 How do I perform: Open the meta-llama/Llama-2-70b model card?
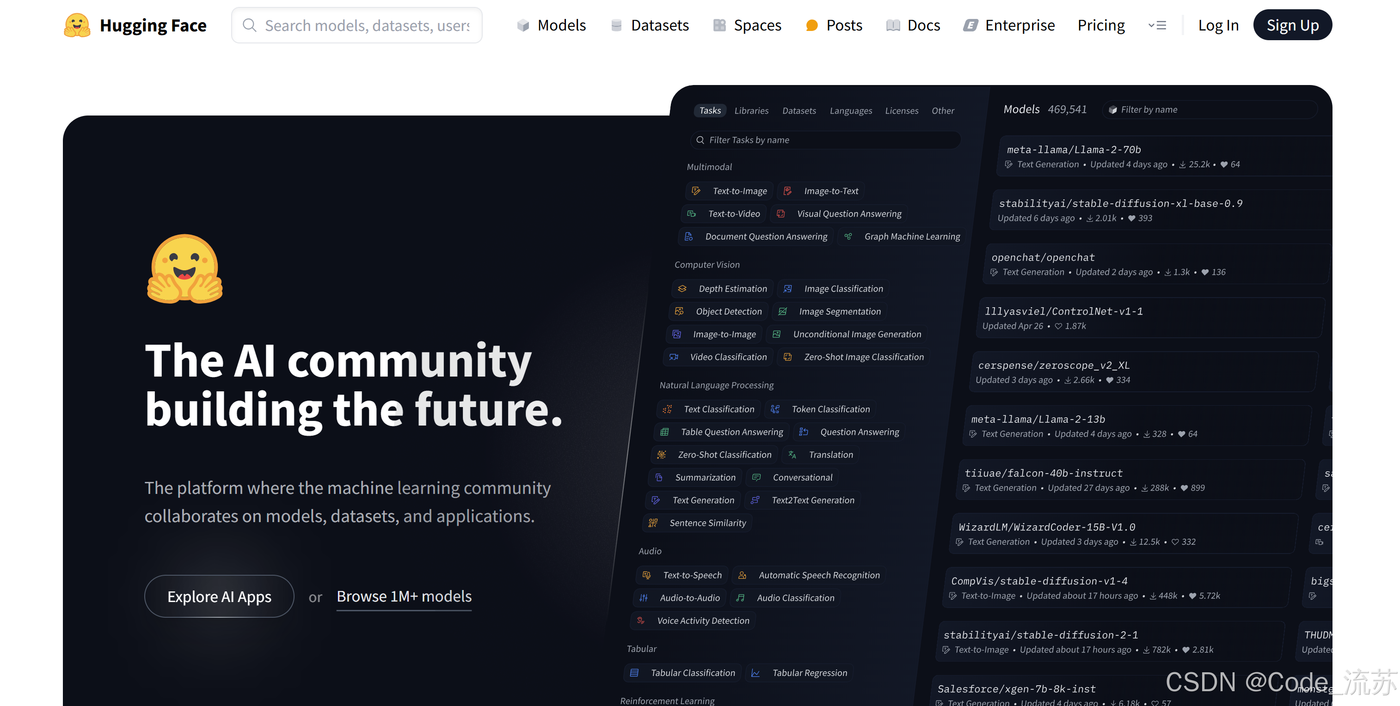[1074, 150]
